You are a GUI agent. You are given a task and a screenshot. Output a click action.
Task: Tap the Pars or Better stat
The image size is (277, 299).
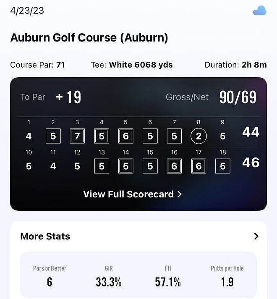click(50, 276)
